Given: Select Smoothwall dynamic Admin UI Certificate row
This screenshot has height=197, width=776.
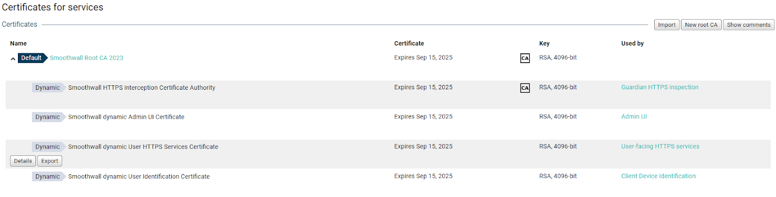Looking at the screenshot, I should (x=126, y=117).
